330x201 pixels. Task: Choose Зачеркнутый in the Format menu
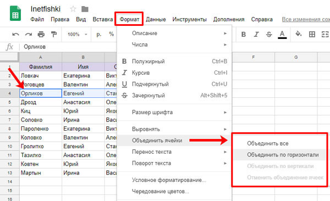click(x=174, y=96)
